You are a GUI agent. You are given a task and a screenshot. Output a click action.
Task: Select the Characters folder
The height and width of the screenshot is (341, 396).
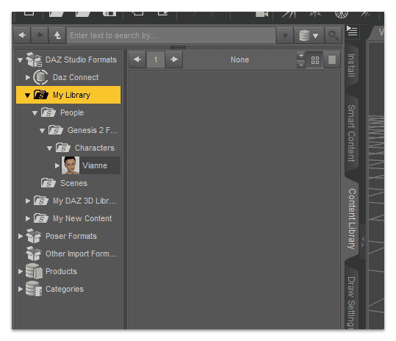click(x=95, y=148)
